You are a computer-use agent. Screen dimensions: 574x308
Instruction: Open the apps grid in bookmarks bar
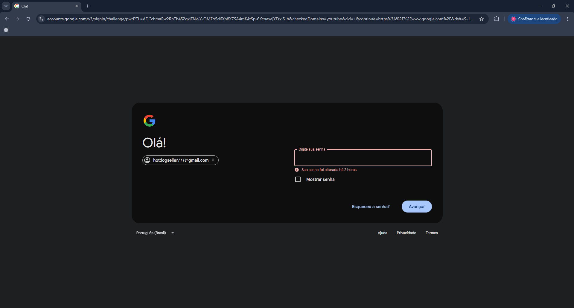point(6,30)
